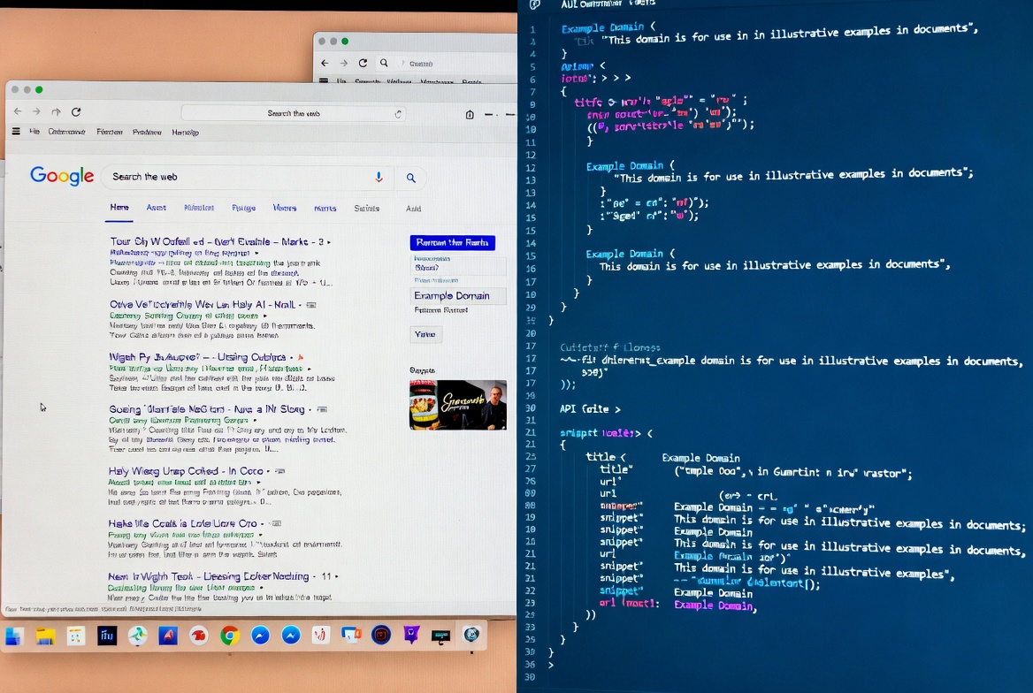Click the microphone voice search icon
1033x693 pixels.
(x=379, y=177)
